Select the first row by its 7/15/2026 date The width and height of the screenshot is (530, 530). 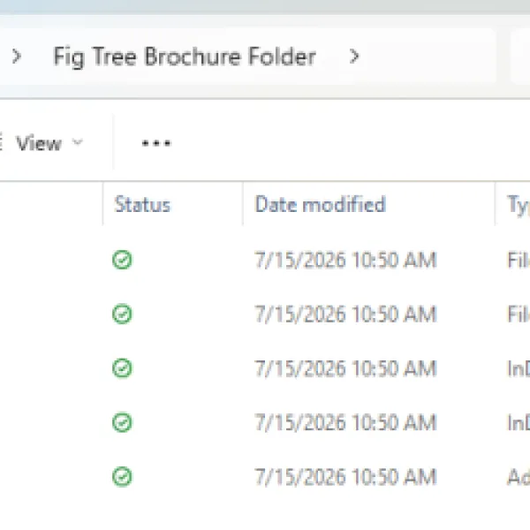[x=345, y=260]
